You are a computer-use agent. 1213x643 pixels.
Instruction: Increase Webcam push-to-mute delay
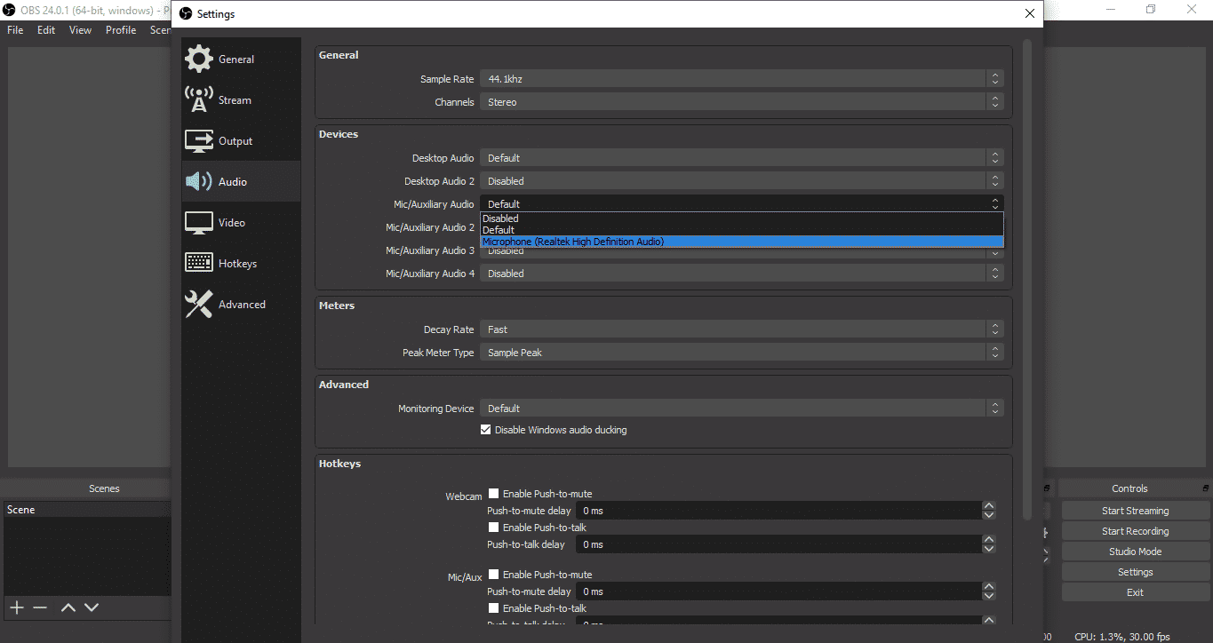(989, 506)
